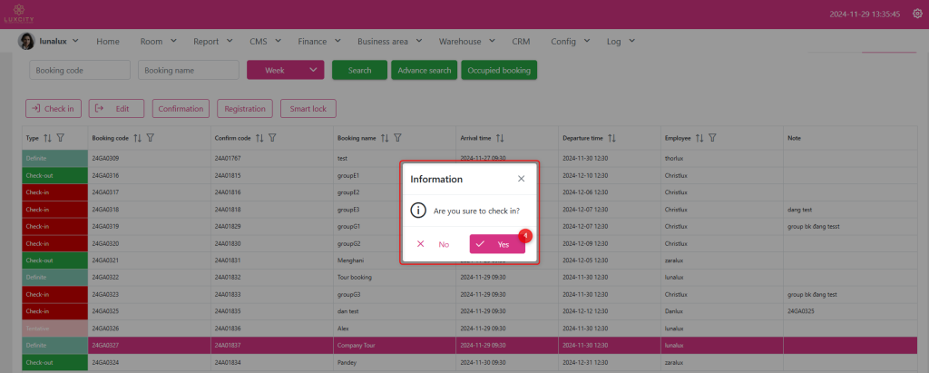Screen dimensions: 929x373
Task: Open the Home menu item
Action: pos(108,41)
